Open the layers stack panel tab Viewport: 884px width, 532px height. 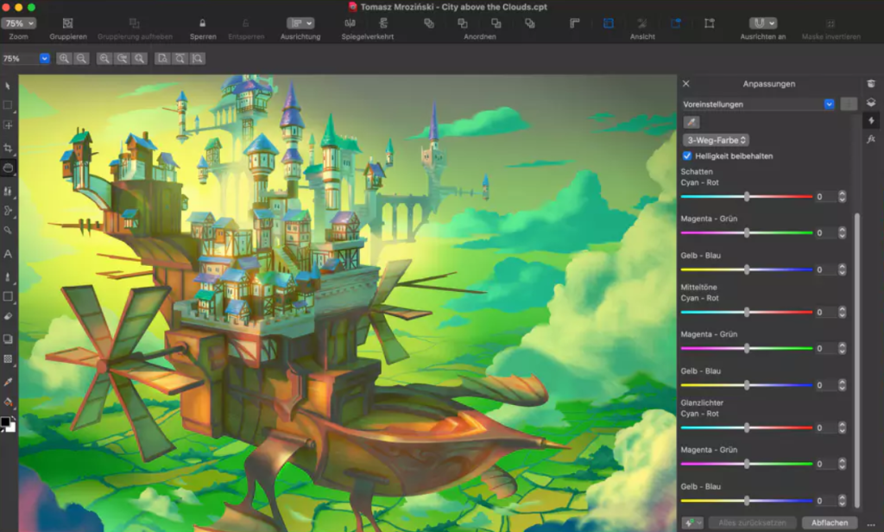click(871, 102)
